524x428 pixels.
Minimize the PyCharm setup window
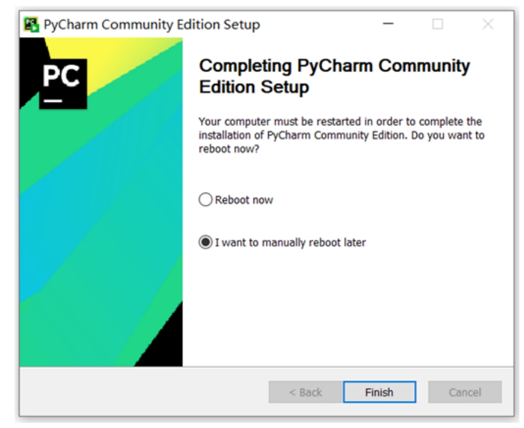coord(388,24)
